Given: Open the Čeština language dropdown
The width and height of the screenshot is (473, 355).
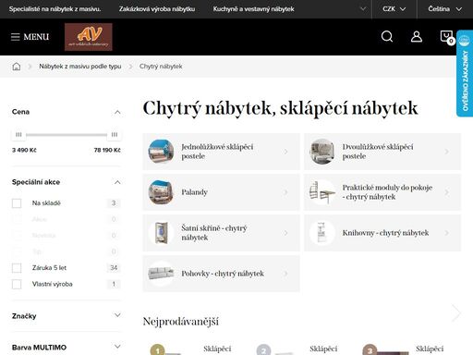Looking at the screenshot, I should click(x=445, y=9).
